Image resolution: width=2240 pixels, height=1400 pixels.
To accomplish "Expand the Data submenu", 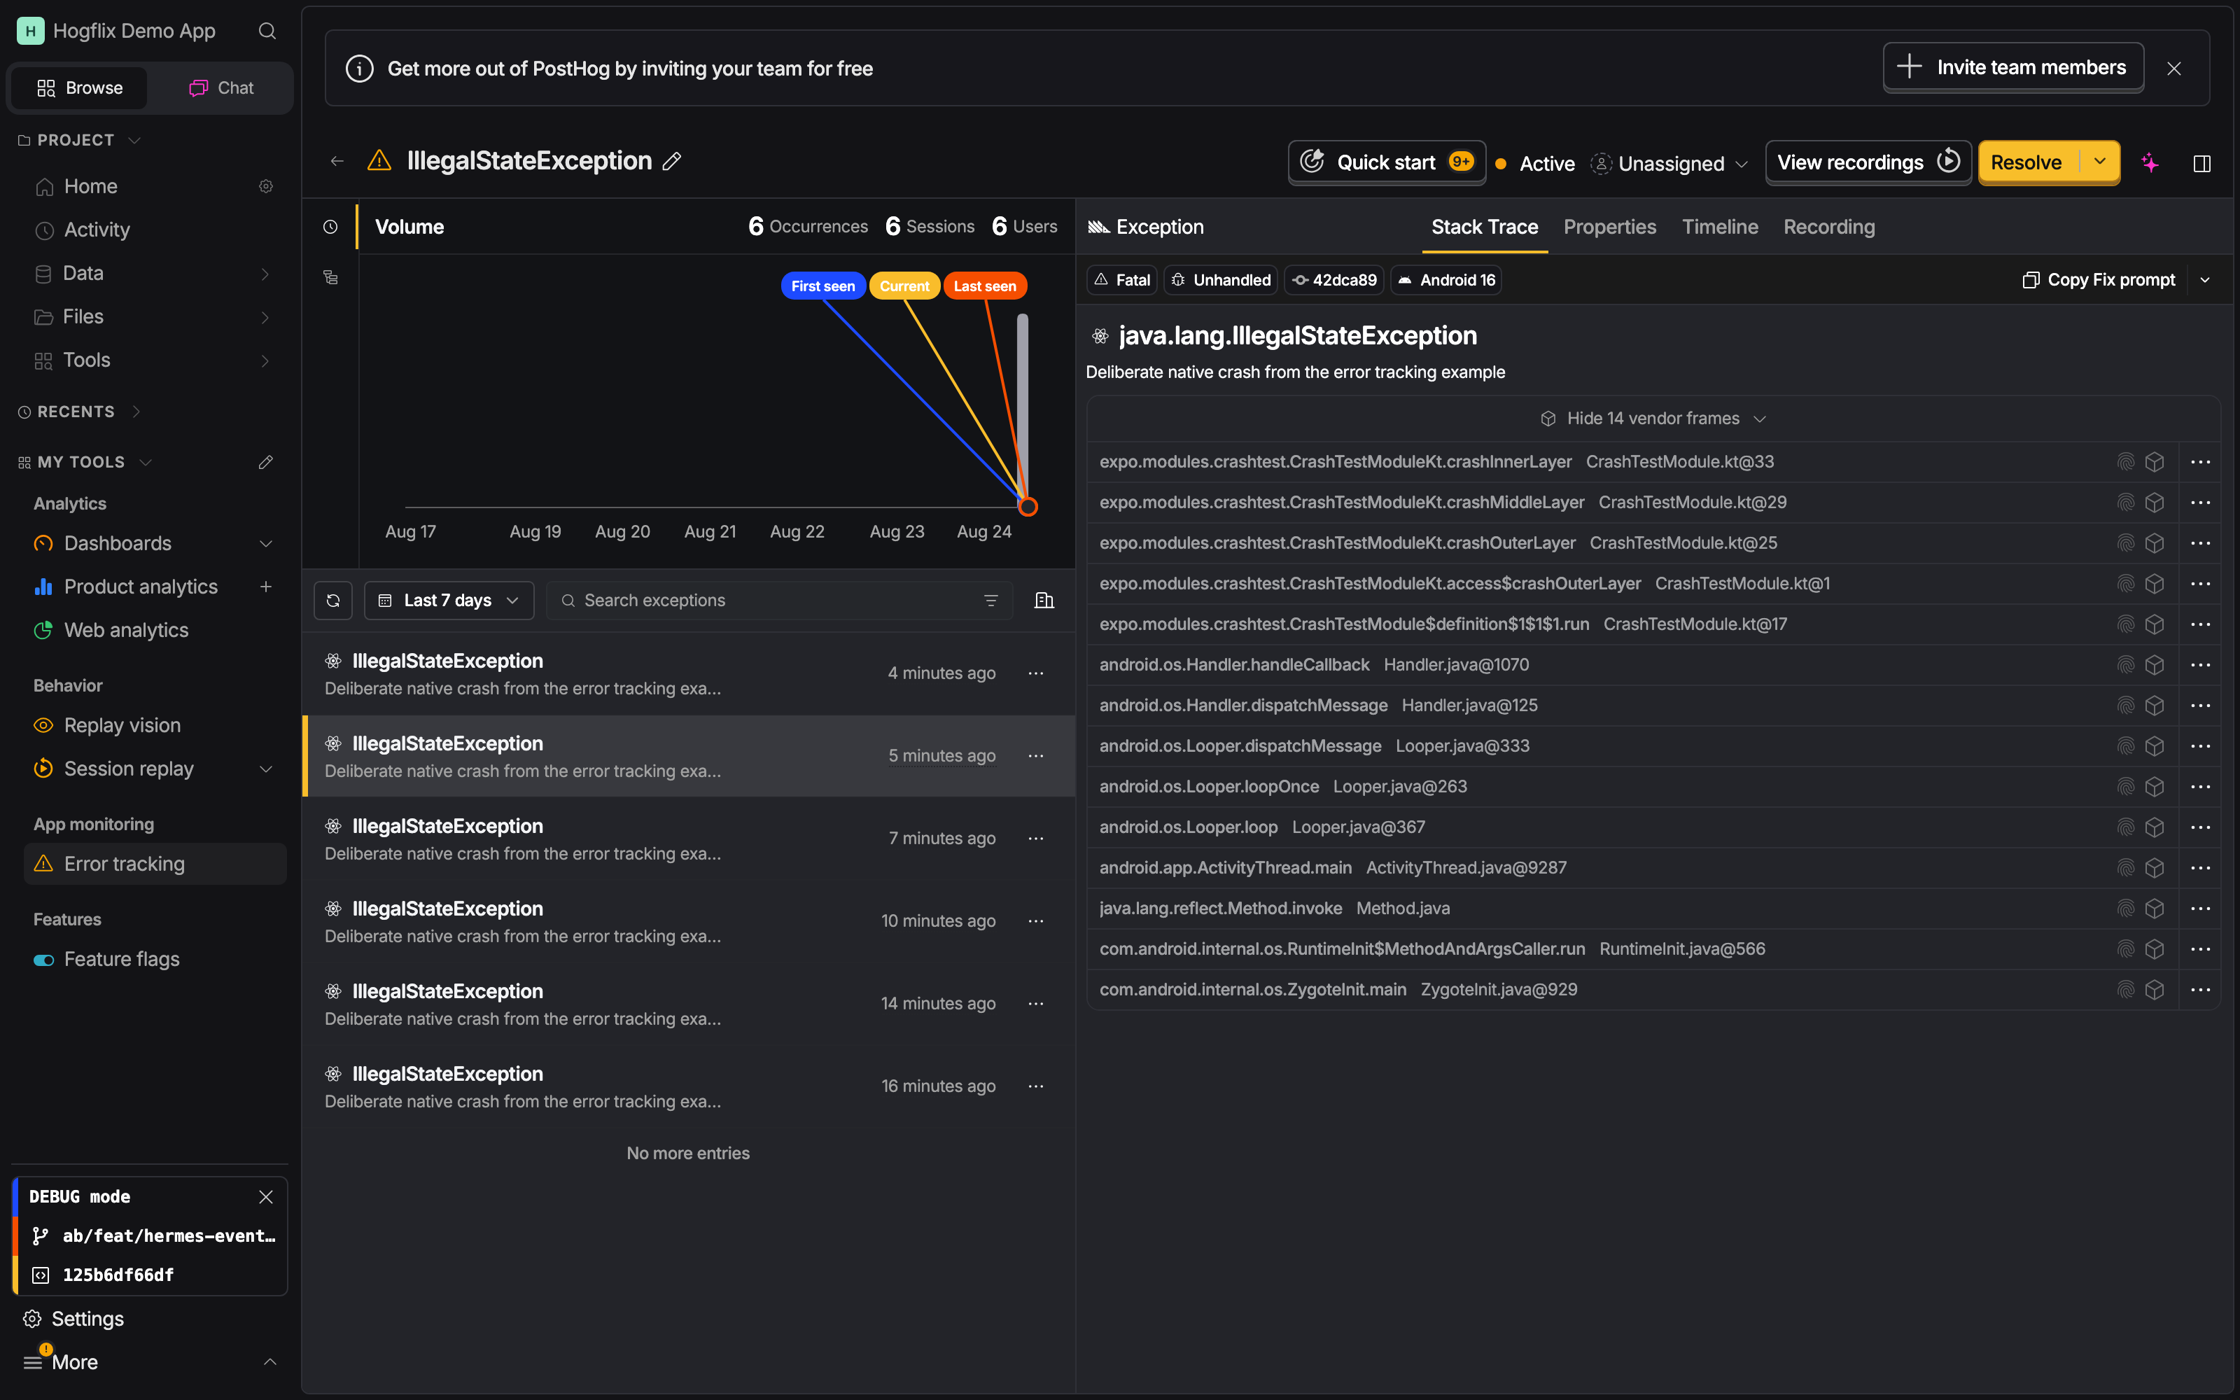I will 266,273.
